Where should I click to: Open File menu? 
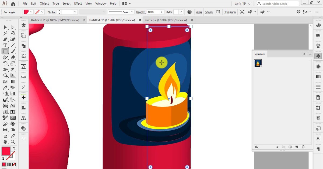tap(25, 3)
